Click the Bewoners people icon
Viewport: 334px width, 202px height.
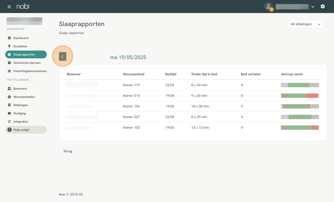pyautogui.click(x=9, y=89)
